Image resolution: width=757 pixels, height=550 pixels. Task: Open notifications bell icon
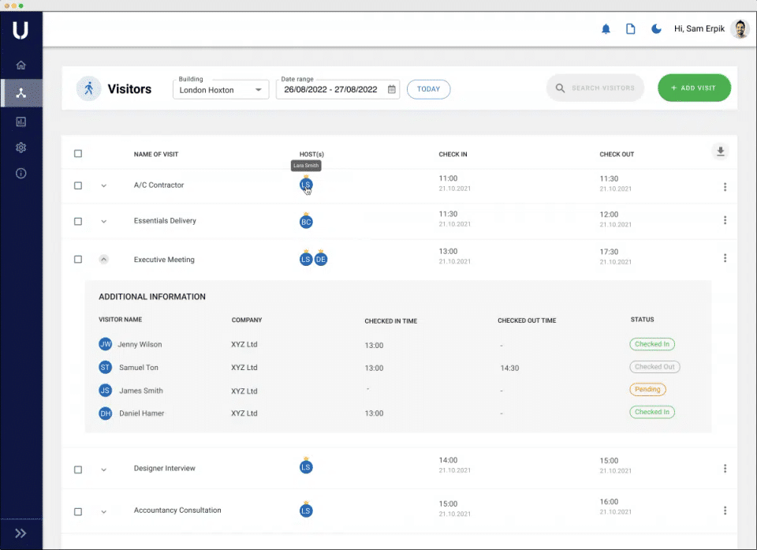coord(606,29)
